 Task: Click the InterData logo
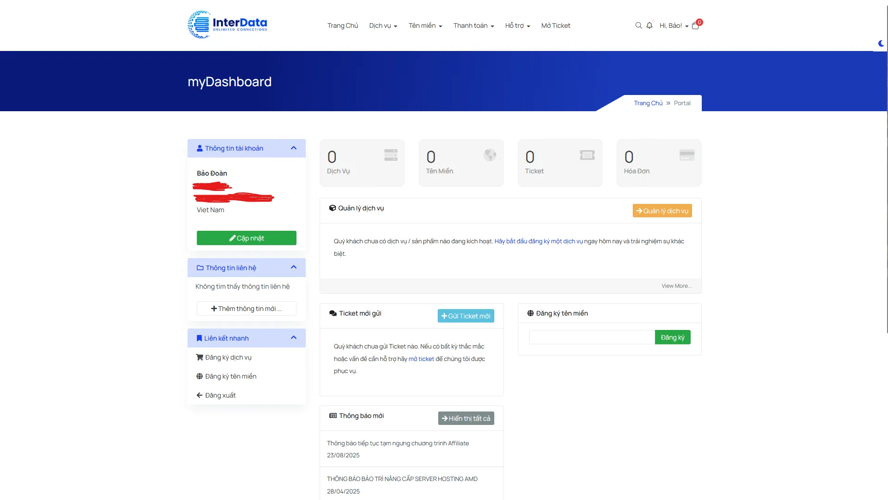tap(227, 25)
